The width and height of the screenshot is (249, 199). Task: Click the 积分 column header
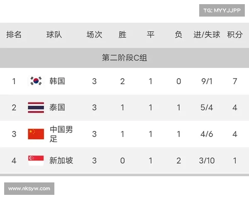[x=235, y=34]
